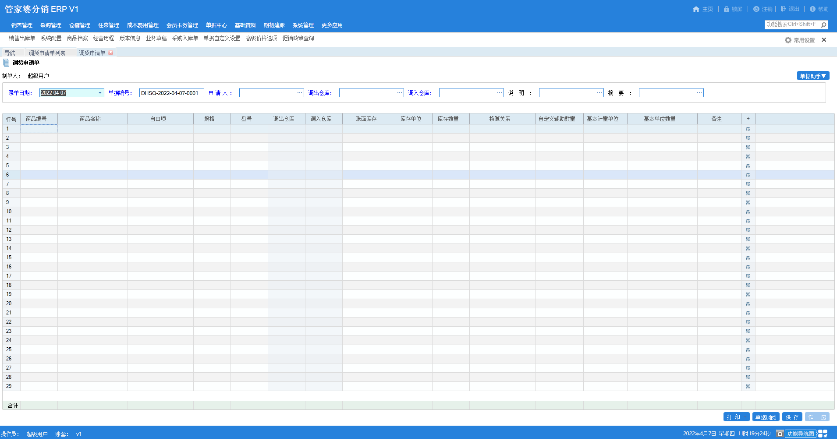The image size is (837, 441).
Task: Open the 说明 picker ellipsis
Action: pyautogui.click(x=599, y=93)
